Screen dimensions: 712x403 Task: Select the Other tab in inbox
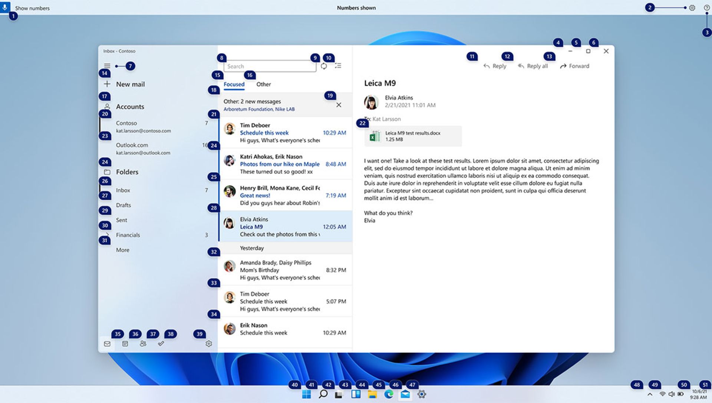264,84
